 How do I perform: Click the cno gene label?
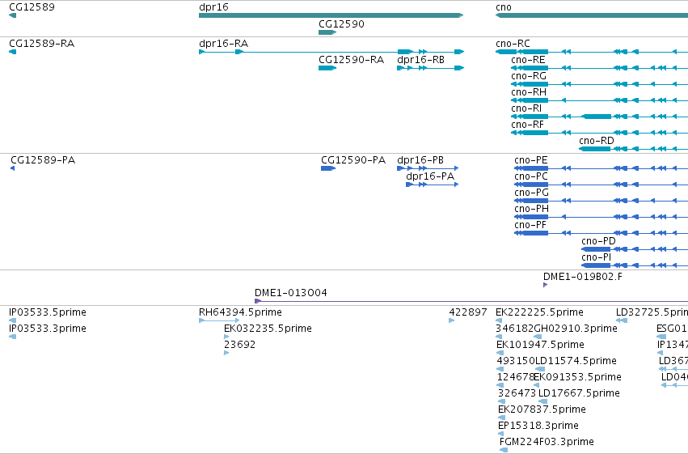coord(504,7)
